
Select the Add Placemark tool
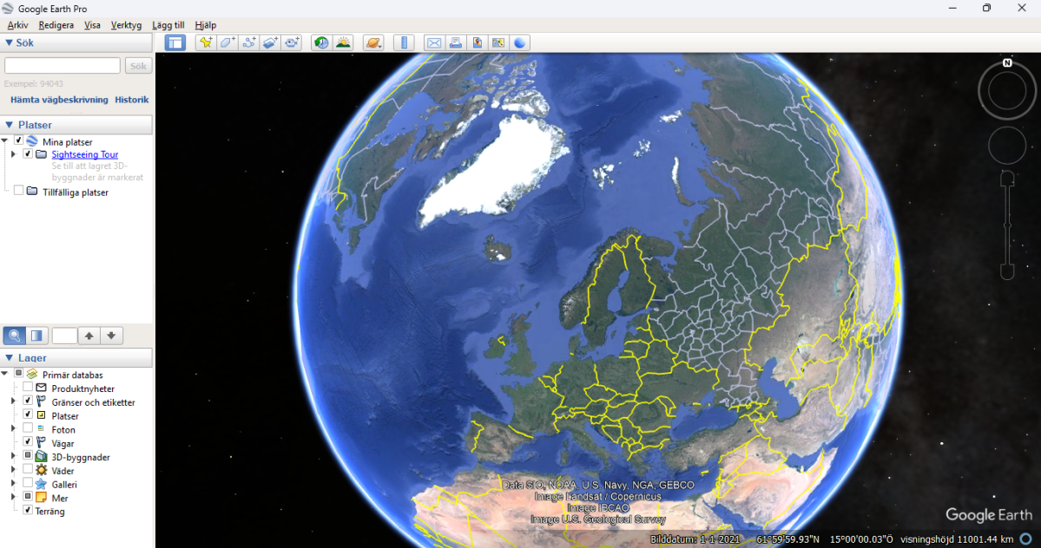coord(206,42)
